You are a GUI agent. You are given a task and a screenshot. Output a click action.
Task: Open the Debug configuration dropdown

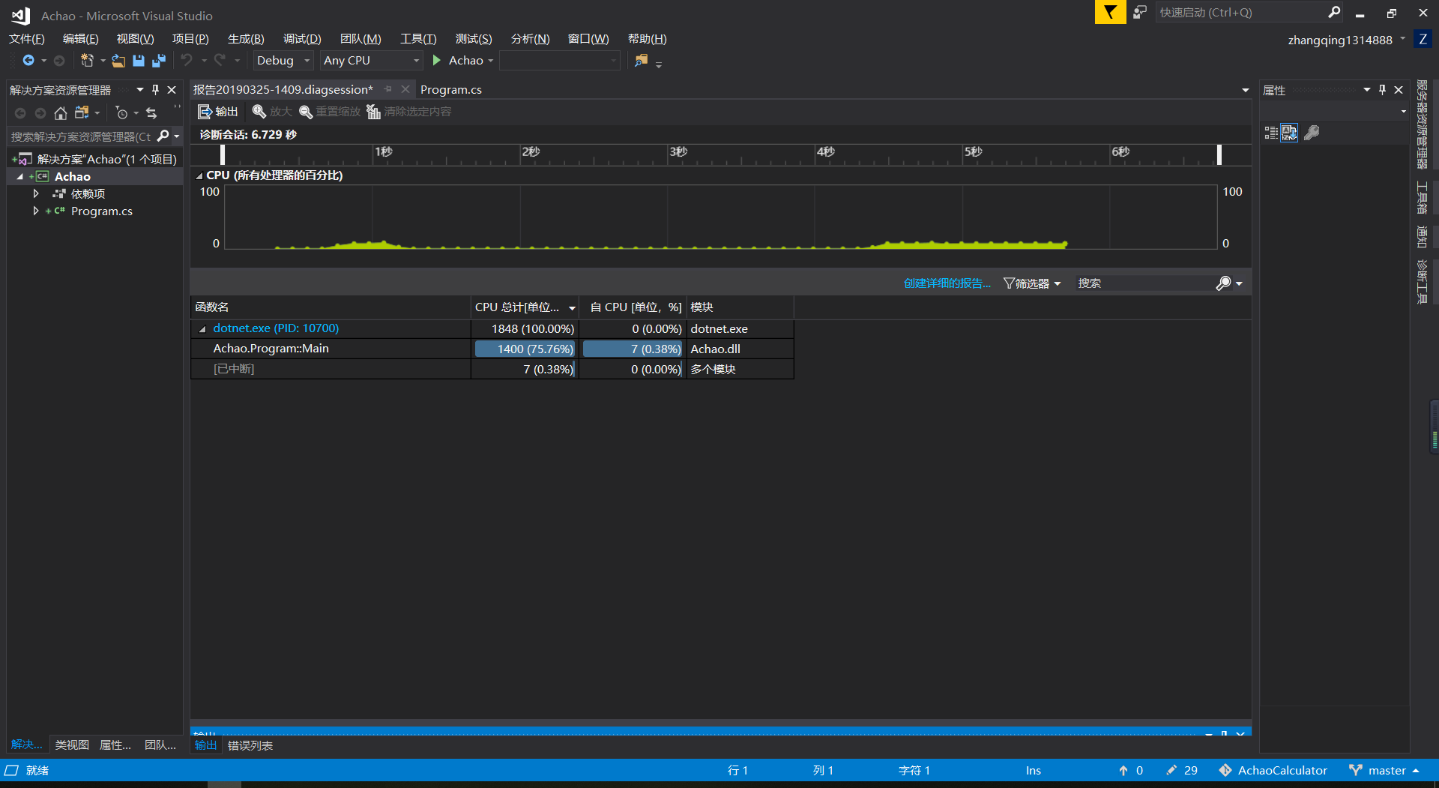[307, 61]
